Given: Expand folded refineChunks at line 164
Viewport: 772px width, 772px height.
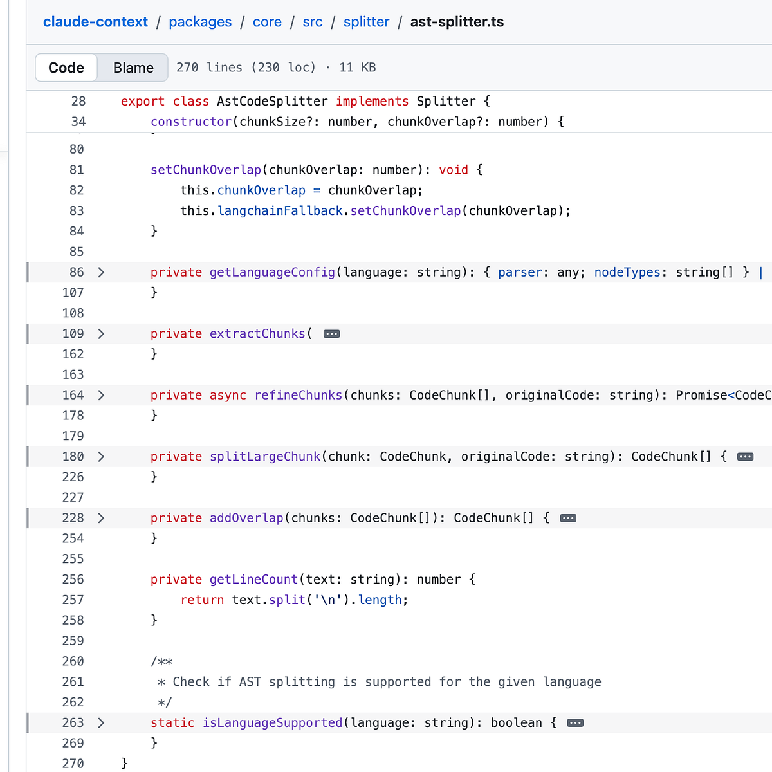Looking at the screenshot, I should click(100, 395).
